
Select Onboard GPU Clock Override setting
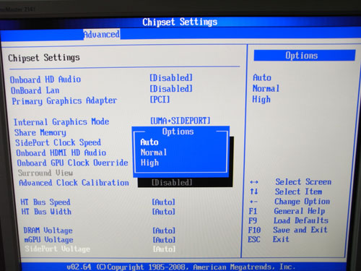(x=72, y=163)
